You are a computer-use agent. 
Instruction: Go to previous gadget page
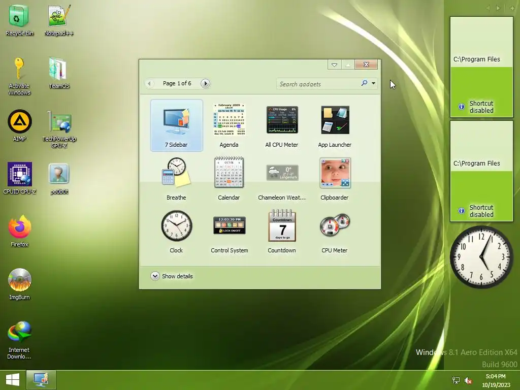149,83
